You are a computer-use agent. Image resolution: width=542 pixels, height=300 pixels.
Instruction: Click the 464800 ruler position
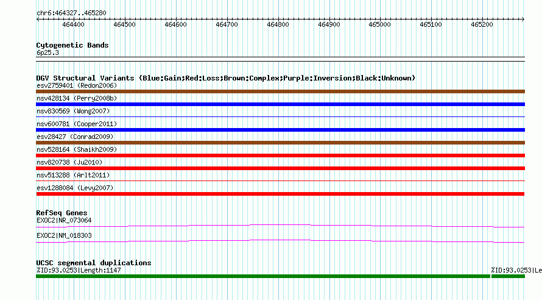(x=278, y=24)
